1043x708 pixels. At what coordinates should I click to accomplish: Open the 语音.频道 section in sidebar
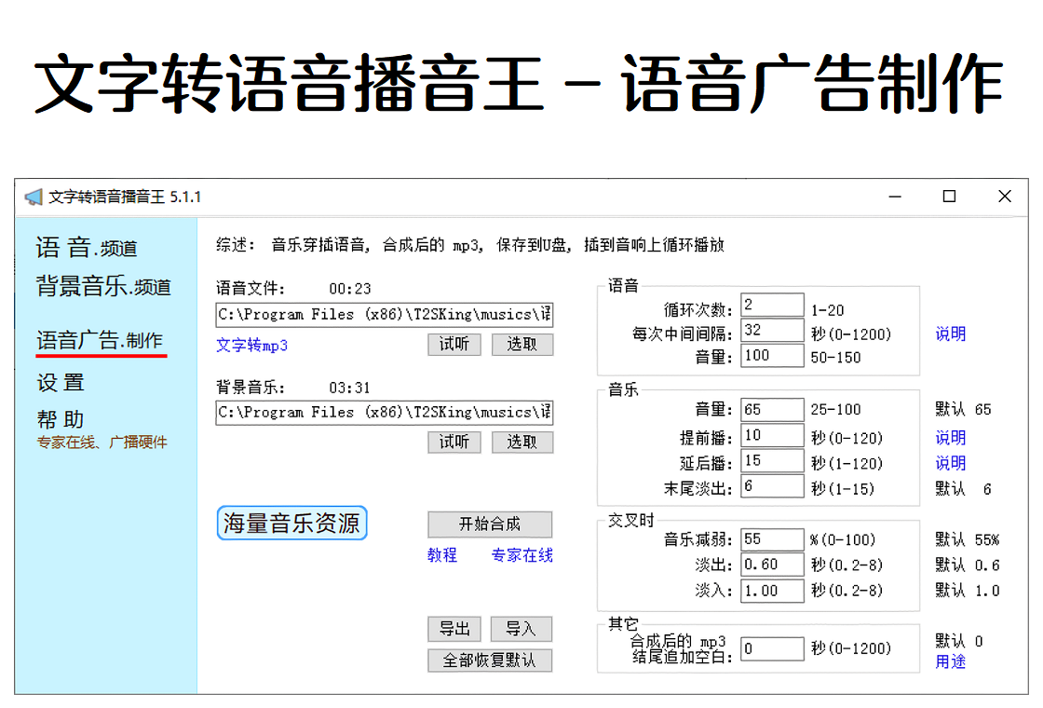tap(87, 248)
